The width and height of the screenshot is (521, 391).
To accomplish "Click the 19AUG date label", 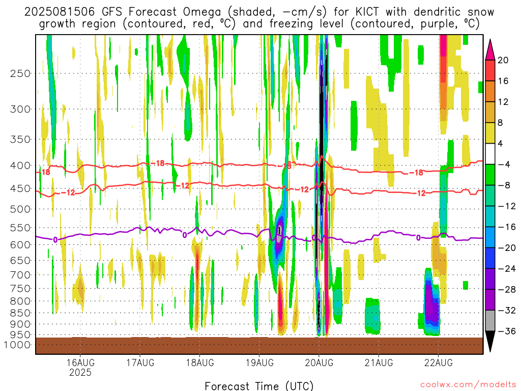I will click(x=259, y=362).
